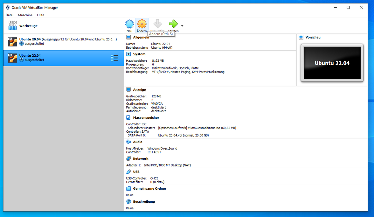
Task: Click the Ubuntu 22.04 list menu icon
Action: [x=114, y=58]
